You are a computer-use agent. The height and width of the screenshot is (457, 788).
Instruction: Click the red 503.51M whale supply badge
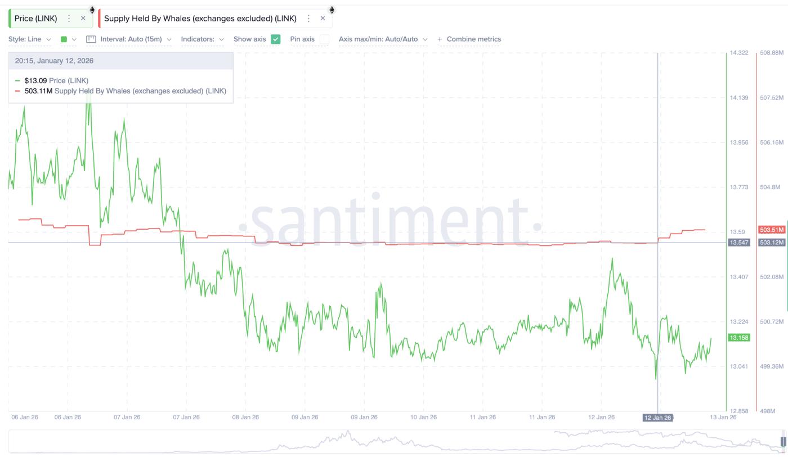pos(772,230)
